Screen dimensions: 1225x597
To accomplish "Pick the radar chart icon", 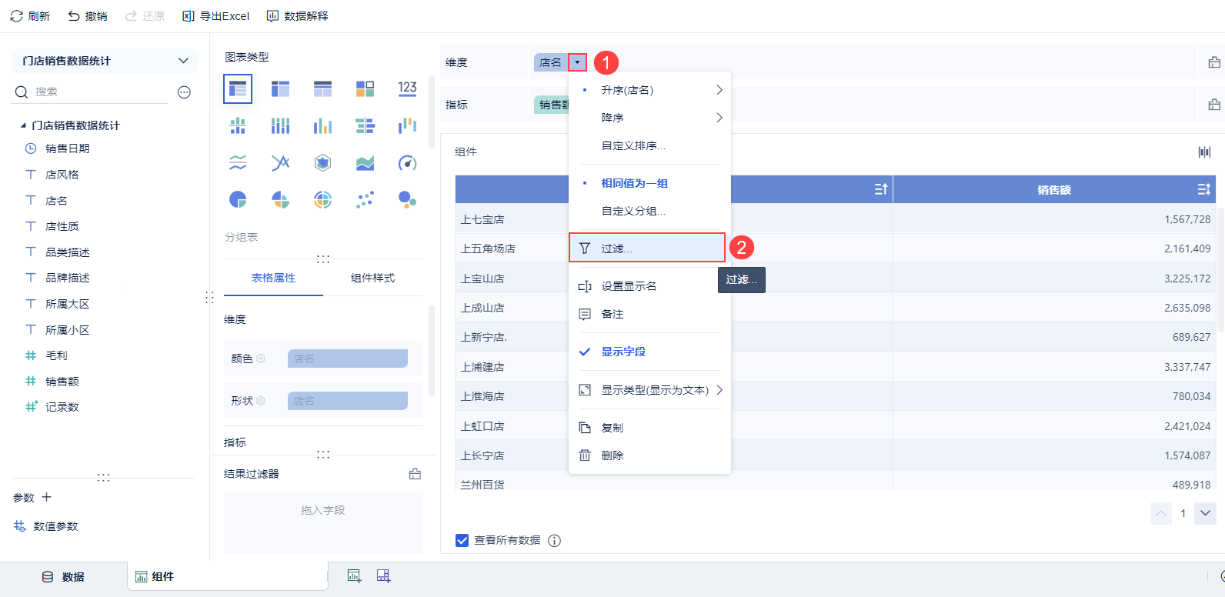I will click(x=322, y=162).
